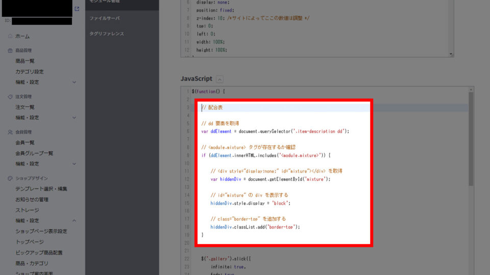Expand 機能・設定 under 商品管理
This screenshot has width=490, height=275.
coord(74,82)
